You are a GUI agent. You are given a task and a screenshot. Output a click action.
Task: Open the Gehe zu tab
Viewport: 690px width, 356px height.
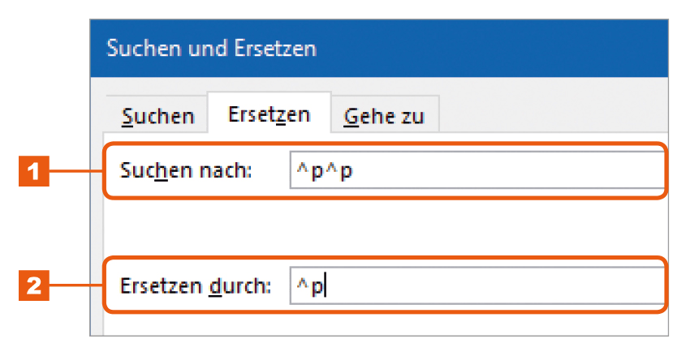click(x=385, y=114)
